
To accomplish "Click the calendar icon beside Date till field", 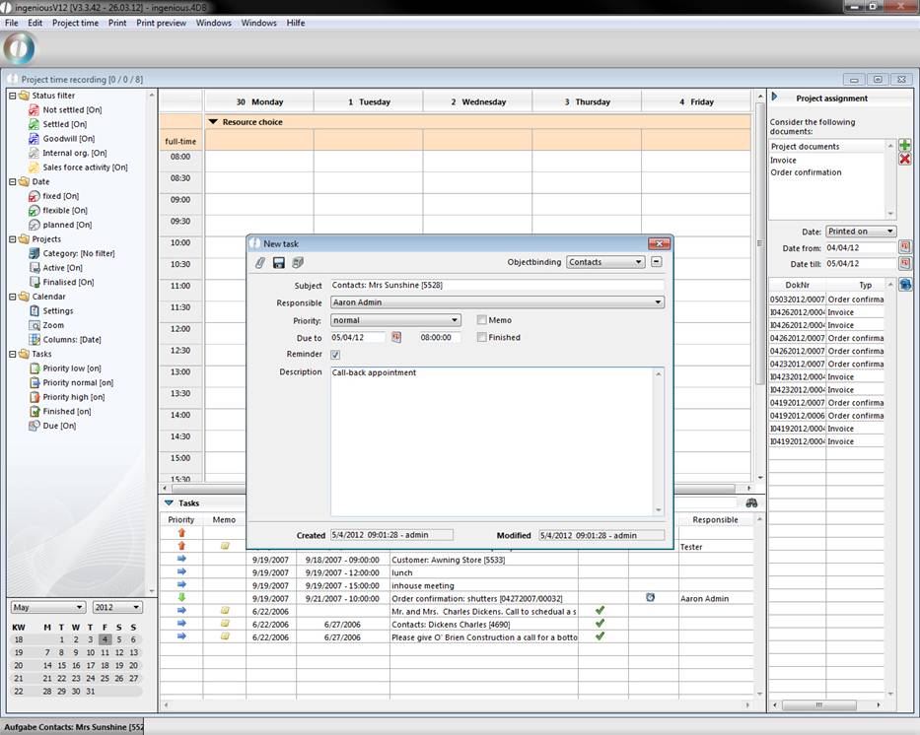I will coord(905,264).
